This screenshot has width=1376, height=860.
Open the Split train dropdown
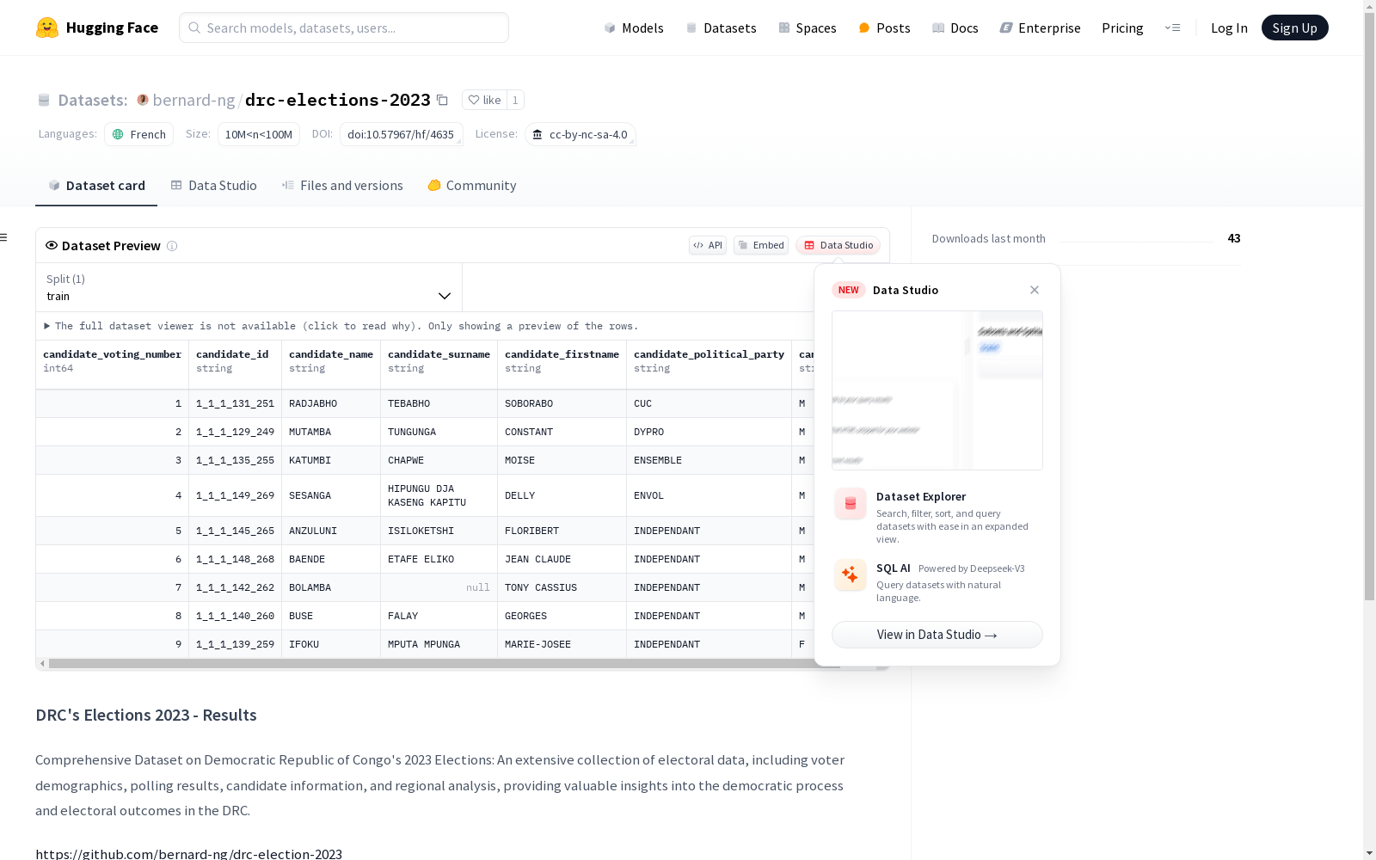click(249, 287)
